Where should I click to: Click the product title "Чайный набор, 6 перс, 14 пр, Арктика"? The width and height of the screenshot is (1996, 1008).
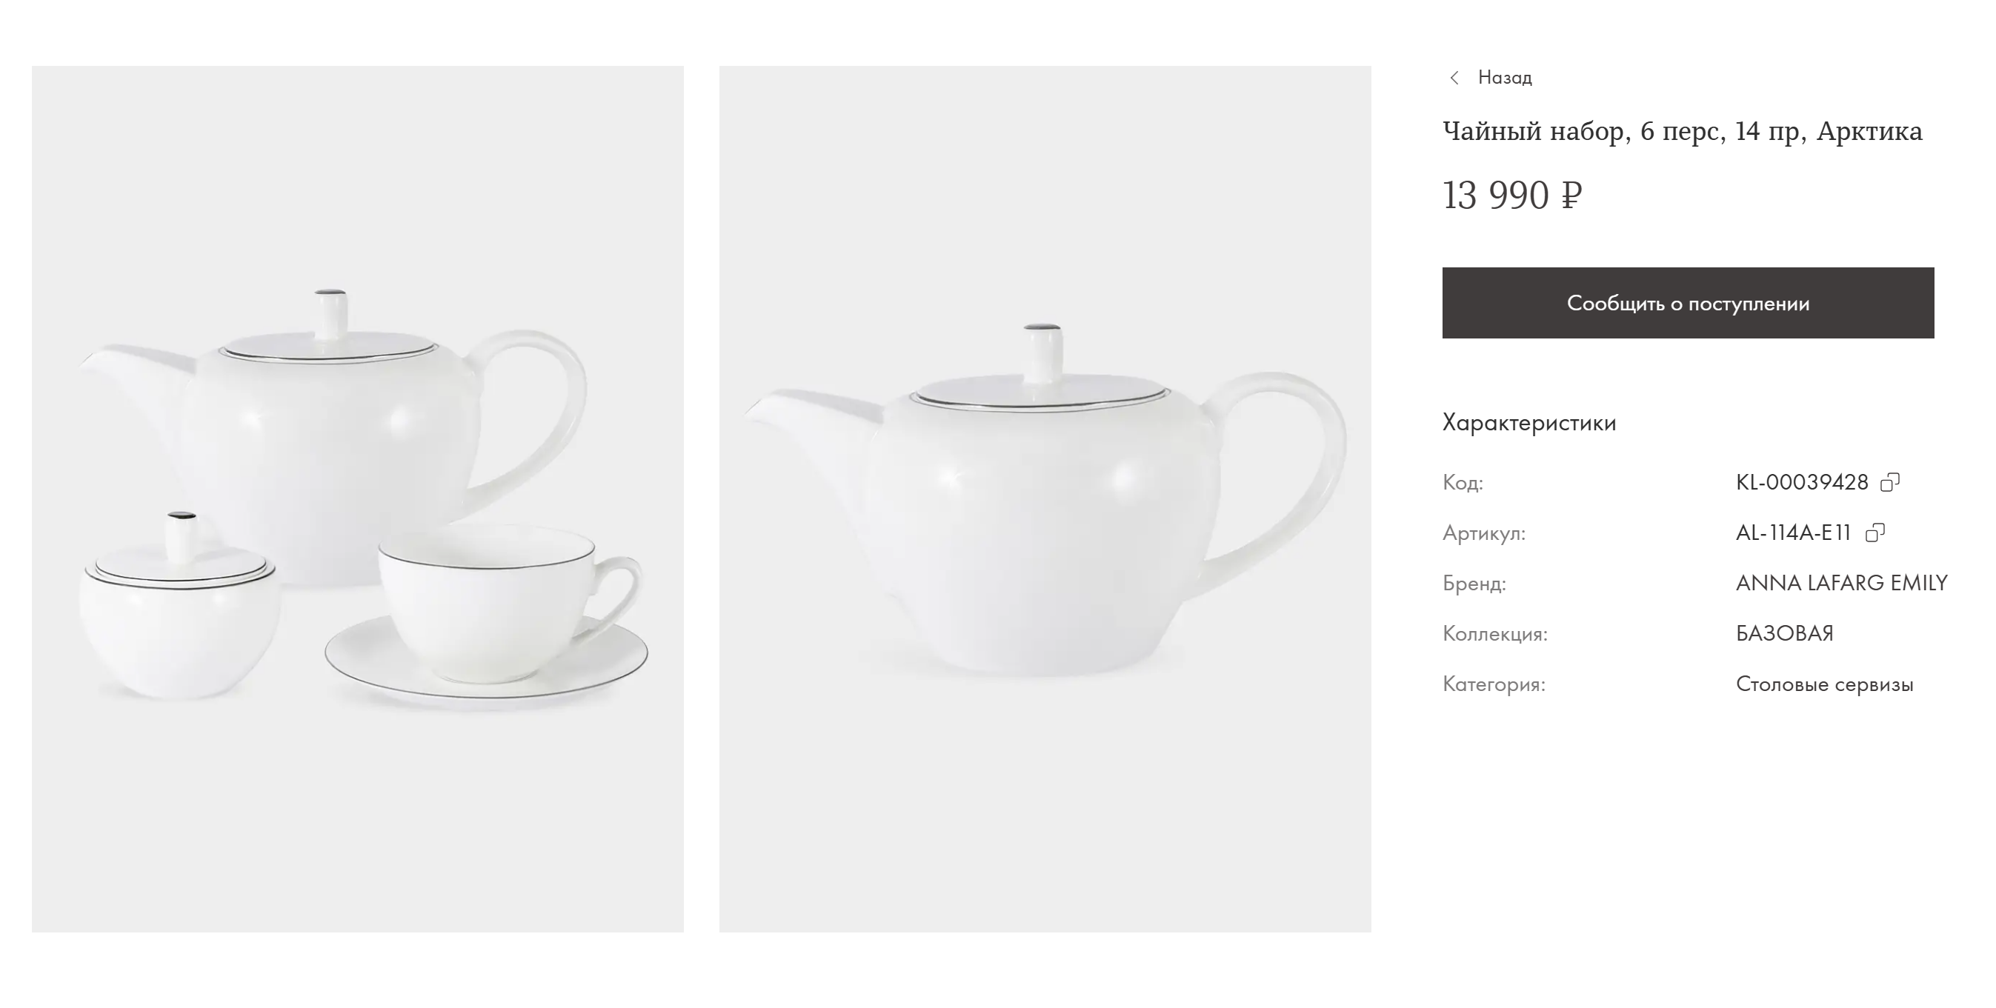coord(1682,132)
